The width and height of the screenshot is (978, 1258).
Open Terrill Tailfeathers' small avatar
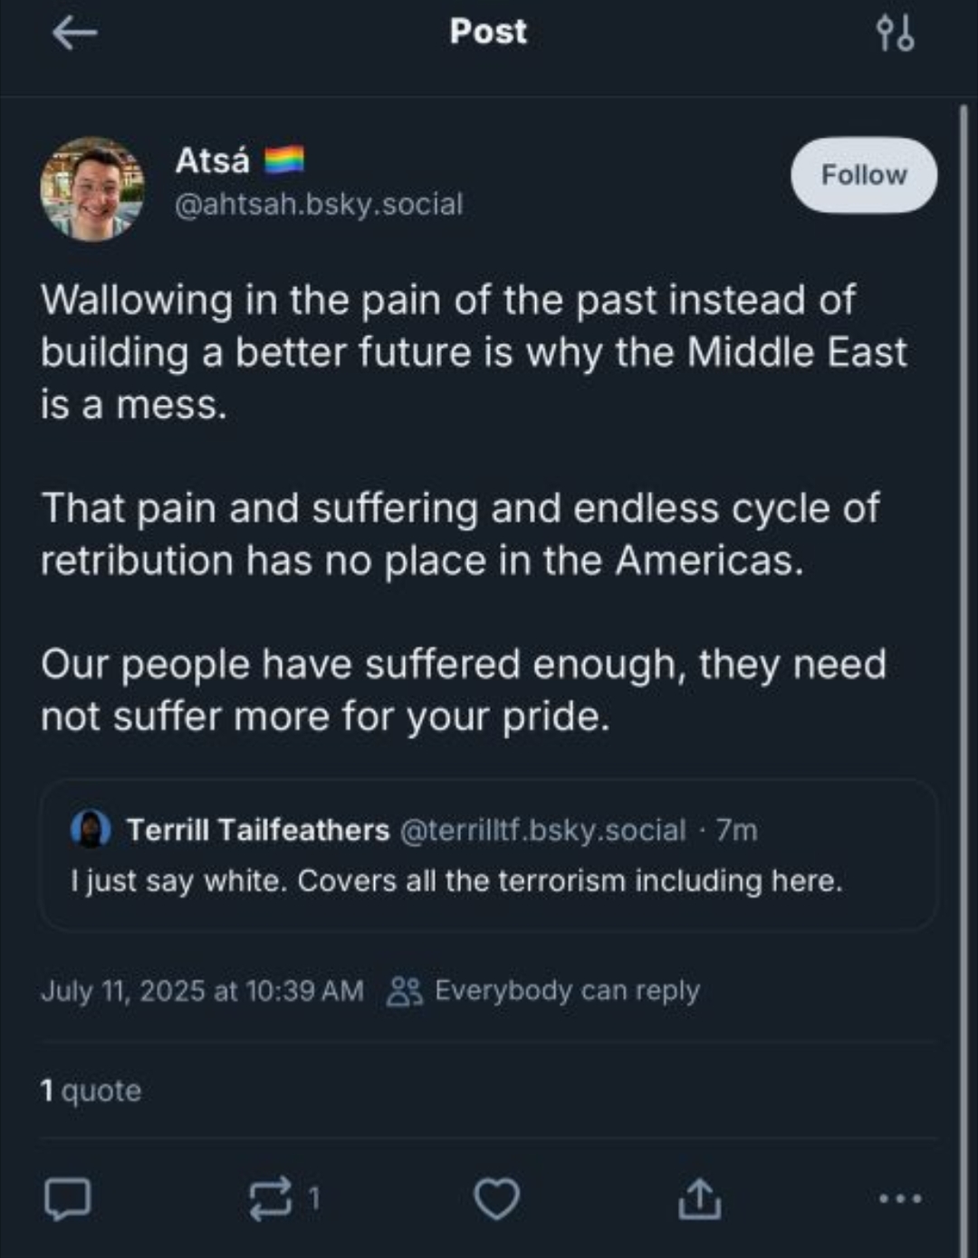coord(91,830)
